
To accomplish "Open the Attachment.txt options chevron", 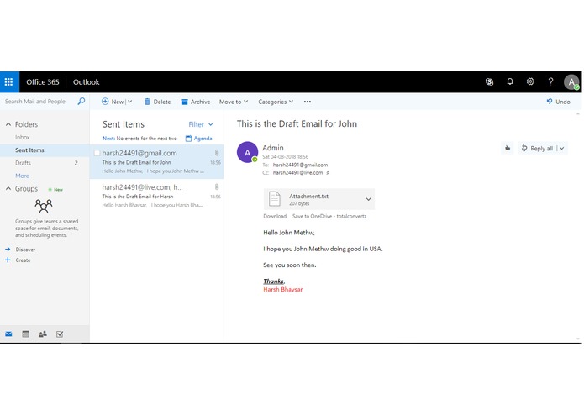I will [x=368, y=199].
